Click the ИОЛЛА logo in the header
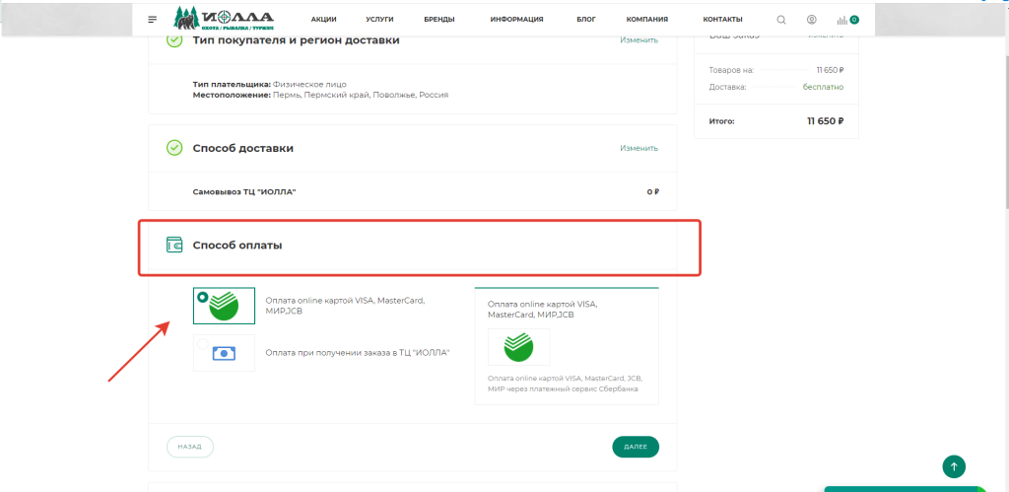This screenshot has width=1009, height=492. coord(224,19)
